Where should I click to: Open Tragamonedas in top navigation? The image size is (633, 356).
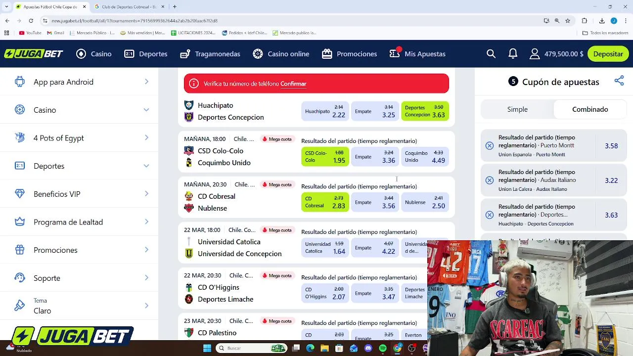(210, 54)
